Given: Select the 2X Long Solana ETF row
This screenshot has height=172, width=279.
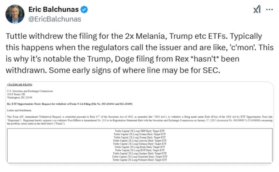Looking at the screenshot, I should [x=140, y=134].
